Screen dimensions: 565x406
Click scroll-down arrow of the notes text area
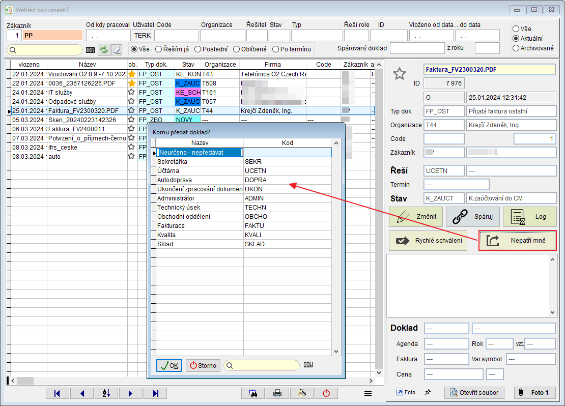click(x=552, y=313)
